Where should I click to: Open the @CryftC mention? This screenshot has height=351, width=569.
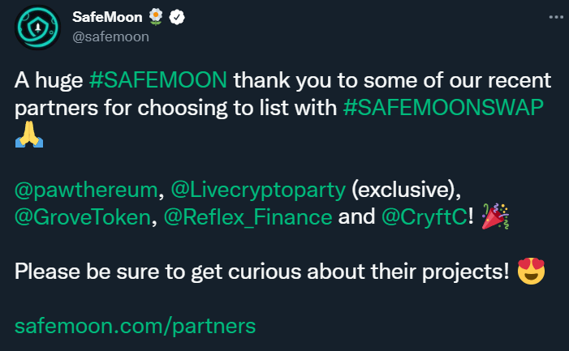click(x=425, y=217)
